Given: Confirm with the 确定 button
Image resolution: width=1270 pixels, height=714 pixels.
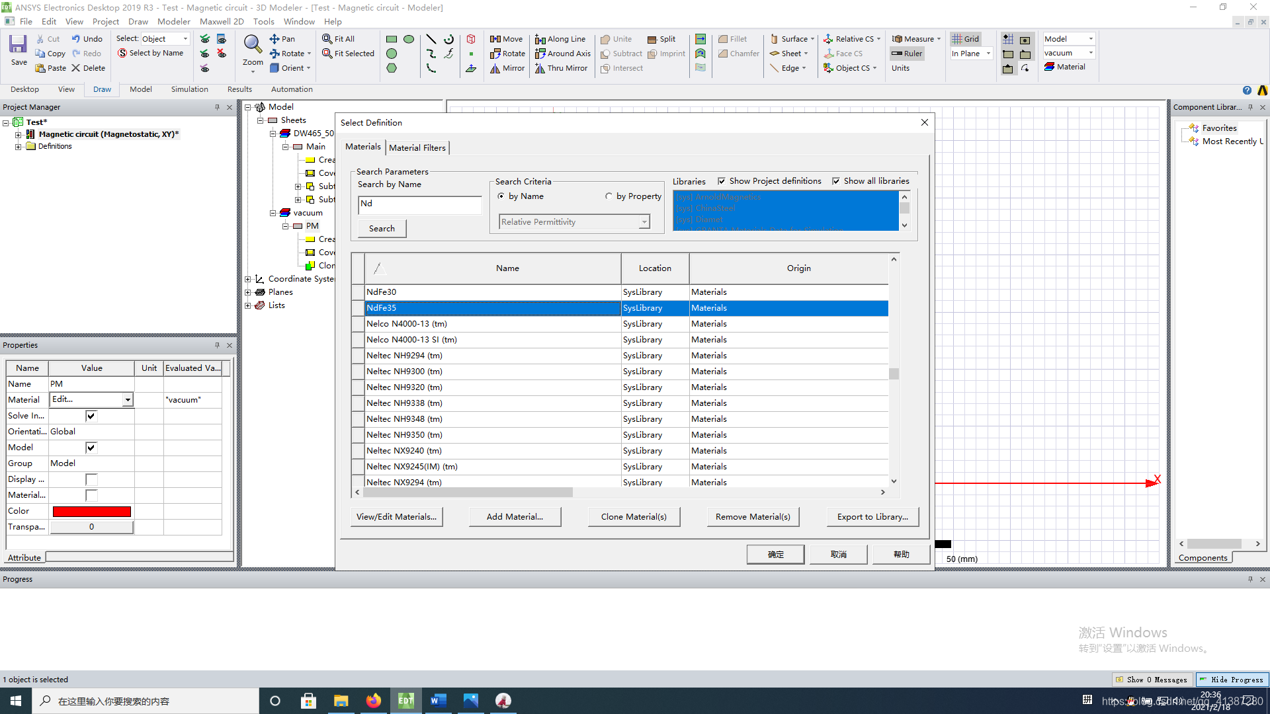Looking at the screenshot, I should click(775, 555).
